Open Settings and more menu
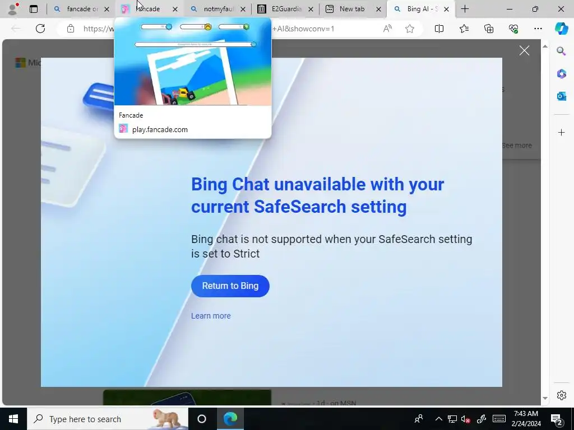574x430 pixels. 538,29
